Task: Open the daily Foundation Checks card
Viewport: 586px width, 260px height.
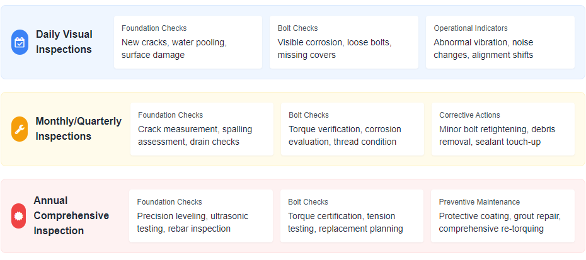Action: point(188,42)
